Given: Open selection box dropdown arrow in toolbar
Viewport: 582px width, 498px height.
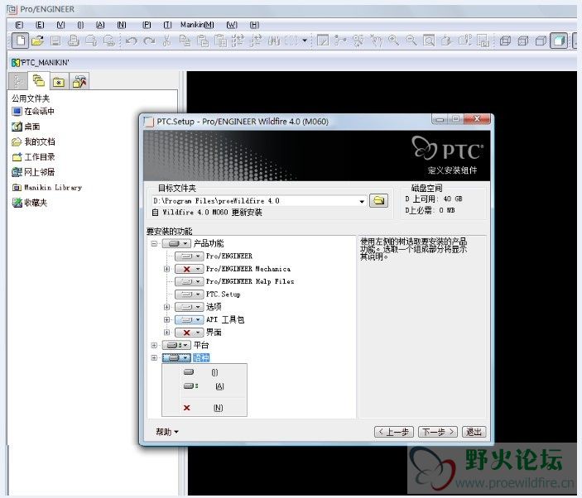Looking at the screenshot, I should pos(305,41).
